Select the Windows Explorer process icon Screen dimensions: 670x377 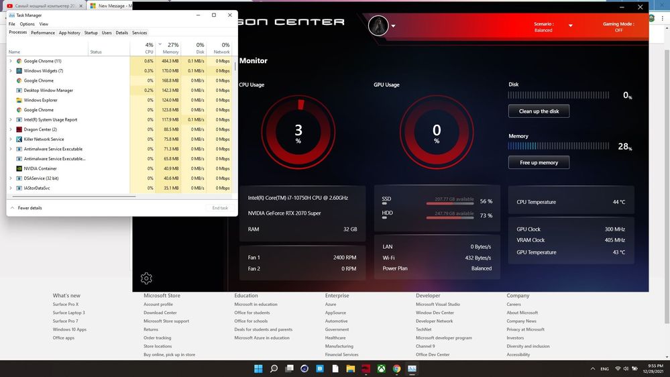coord(19,100)
